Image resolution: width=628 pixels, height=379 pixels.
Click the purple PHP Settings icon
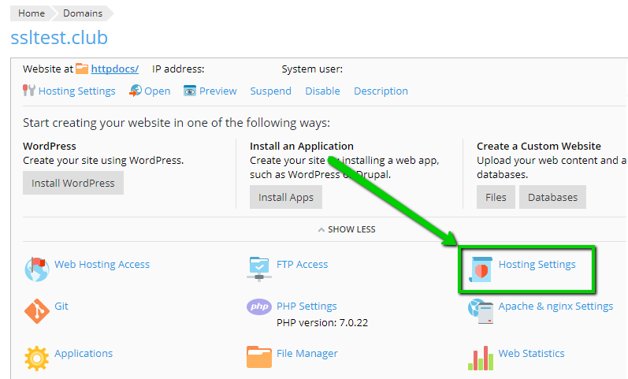(x=259, y=307)
